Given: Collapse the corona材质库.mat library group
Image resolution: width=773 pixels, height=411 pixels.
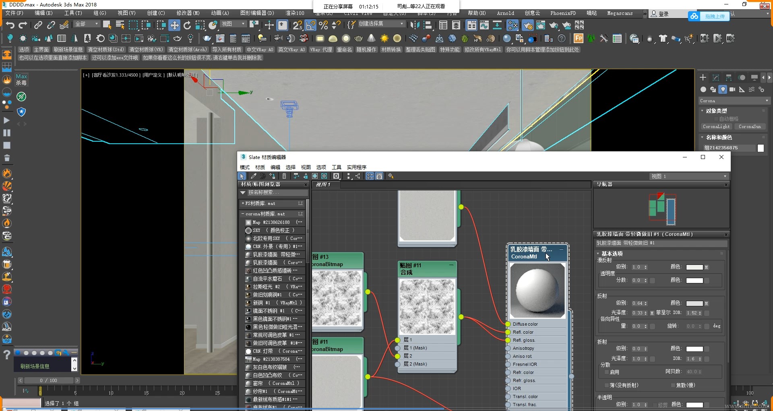Looking at the screenshot, I should [x=243, y=214].
